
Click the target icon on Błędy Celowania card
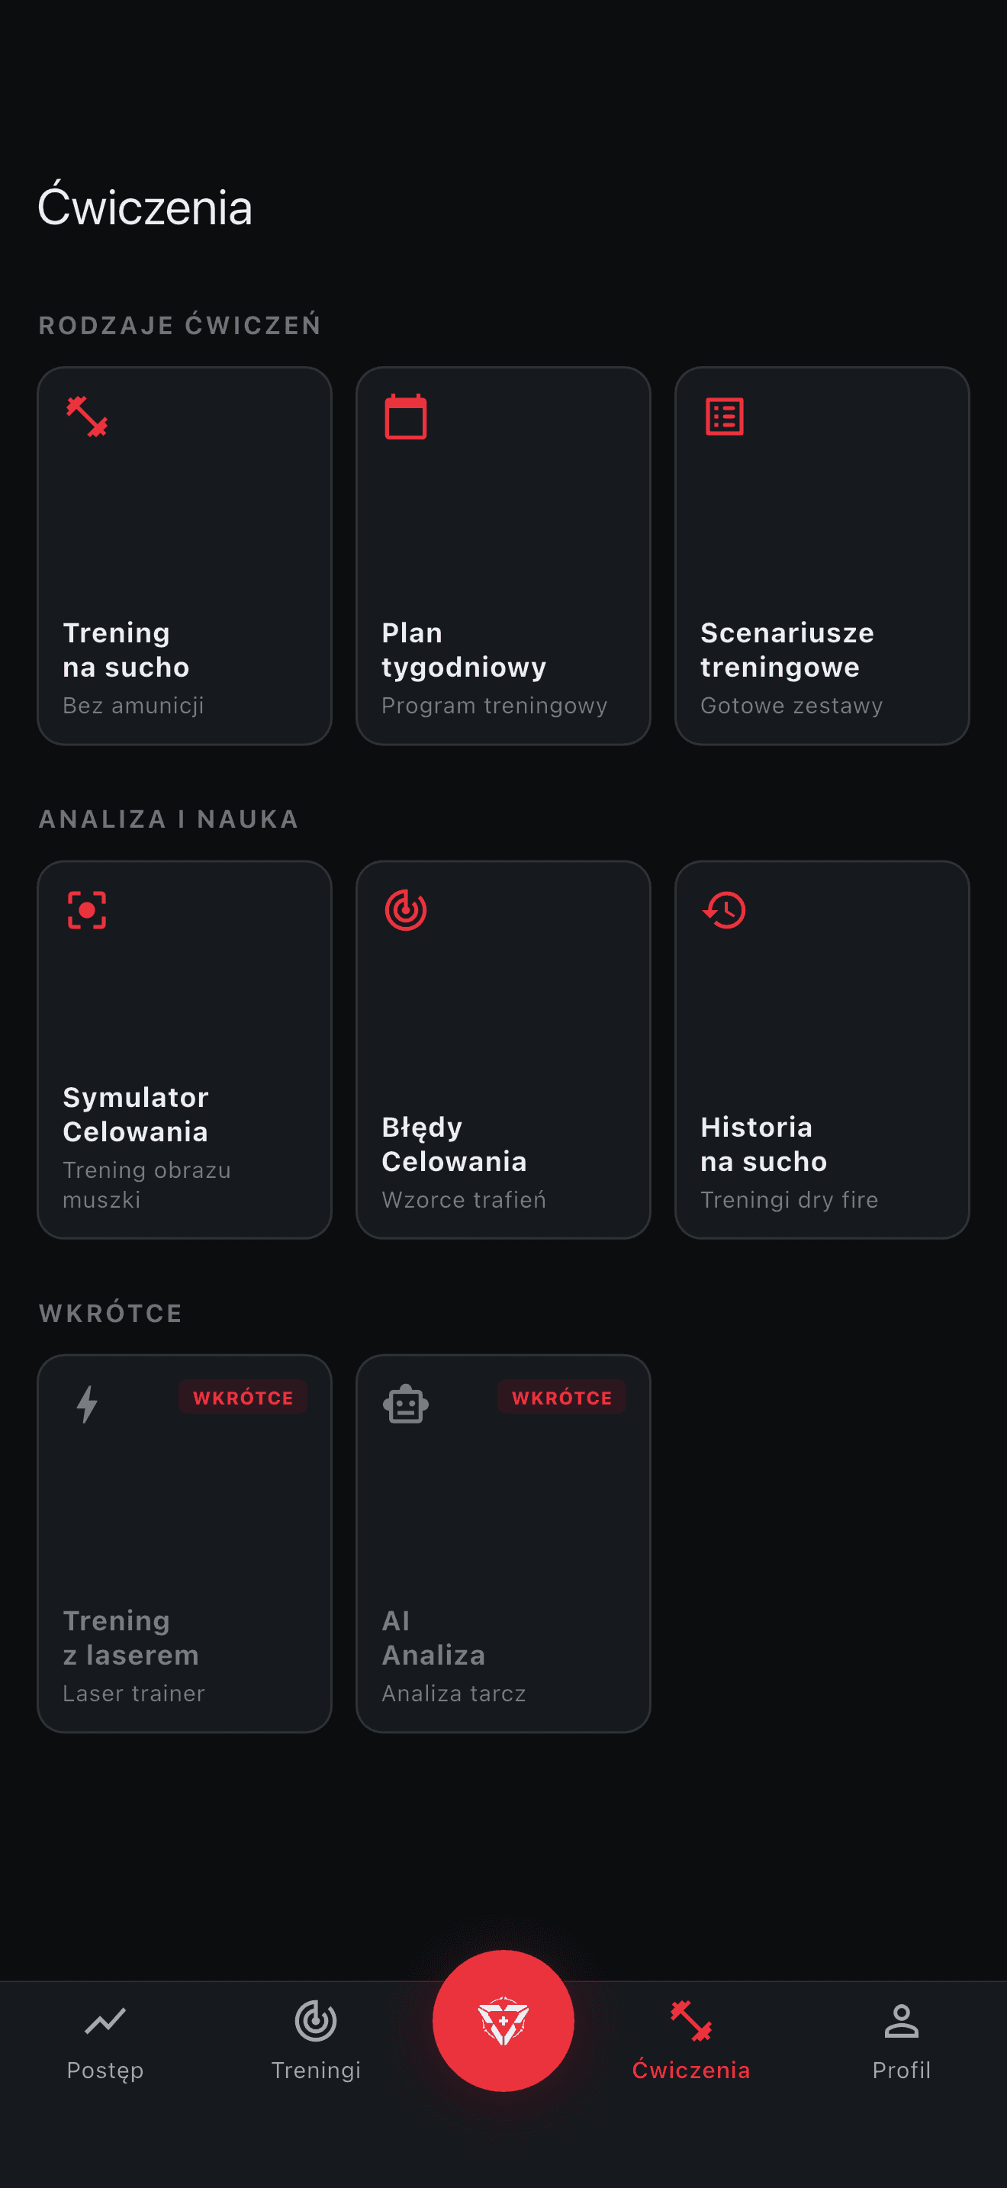[x=405, y=909]
